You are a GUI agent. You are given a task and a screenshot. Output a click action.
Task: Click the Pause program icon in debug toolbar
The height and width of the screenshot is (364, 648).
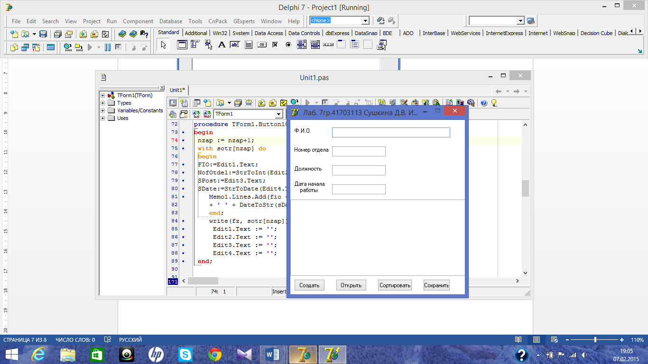pyautogui.click(x=108, y=47)
